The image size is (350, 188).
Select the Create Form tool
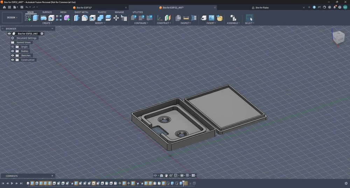tap(67, 18)
